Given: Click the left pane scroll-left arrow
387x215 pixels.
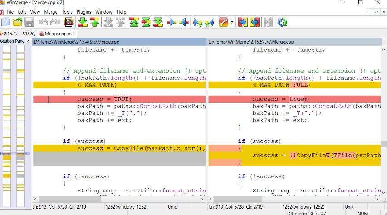Looking at the screenshot, I should (x=35, y=199).
